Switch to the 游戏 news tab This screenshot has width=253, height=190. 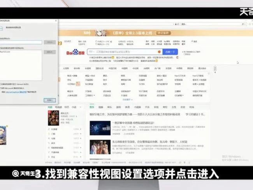[x=118, y=107]
